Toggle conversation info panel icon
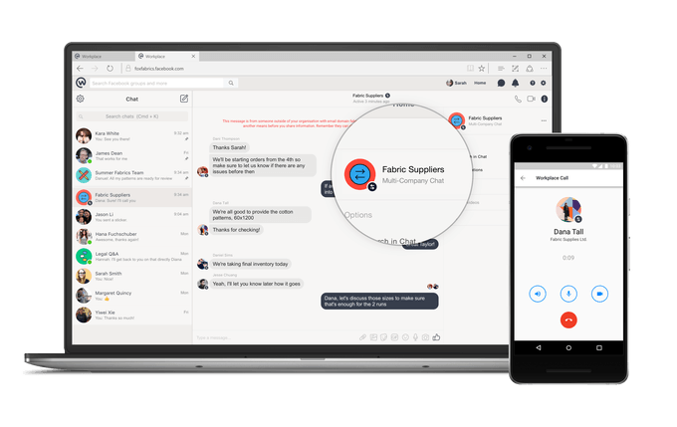 (545, 99)
